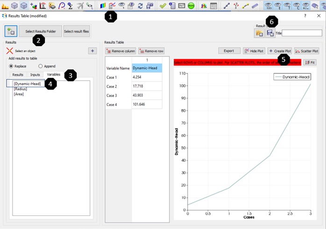
Task: Click the green checkmark toolbar icon
Action: coord(163,6)
